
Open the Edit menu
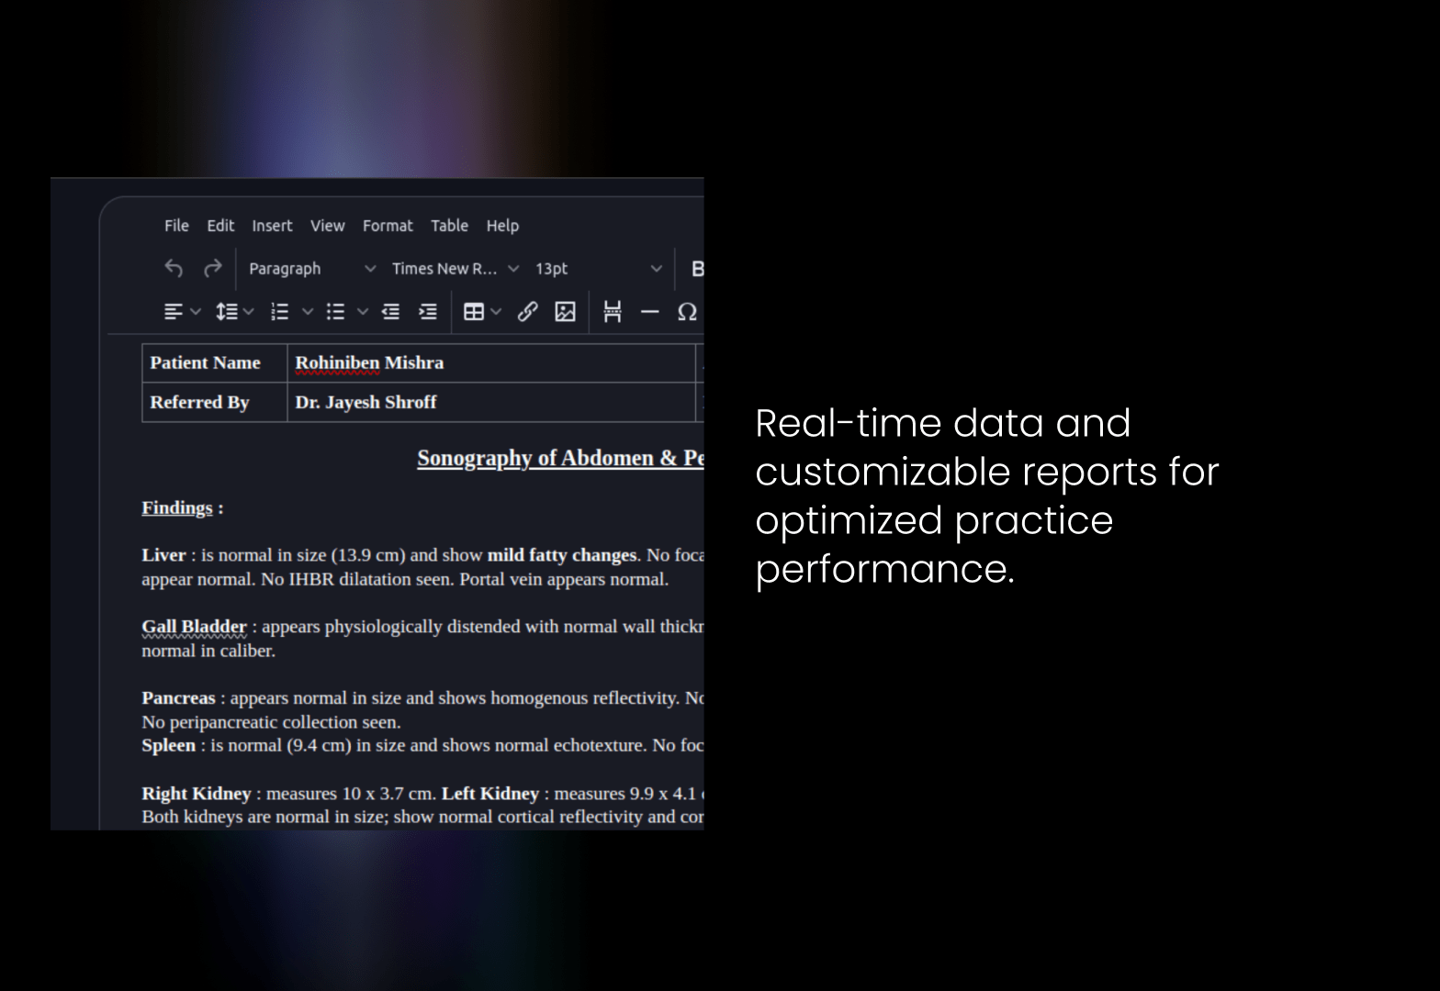click(x=220, y=226)
